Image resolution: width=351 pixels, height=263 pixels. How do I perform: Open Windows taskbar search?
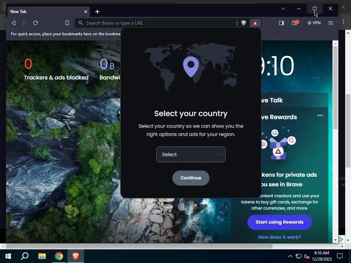(25, 256)
